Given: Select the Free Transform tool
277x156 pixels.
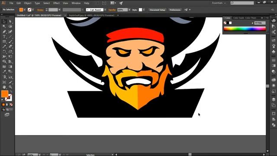Looking at the screenshot, I should (x=10, y=57).
